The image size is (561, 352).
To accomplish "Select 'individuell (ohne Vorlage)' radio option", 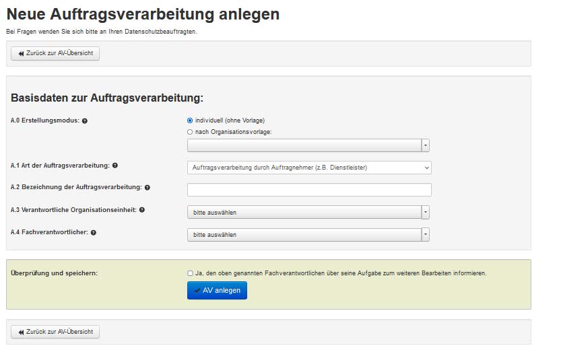I will click(190, 120).
